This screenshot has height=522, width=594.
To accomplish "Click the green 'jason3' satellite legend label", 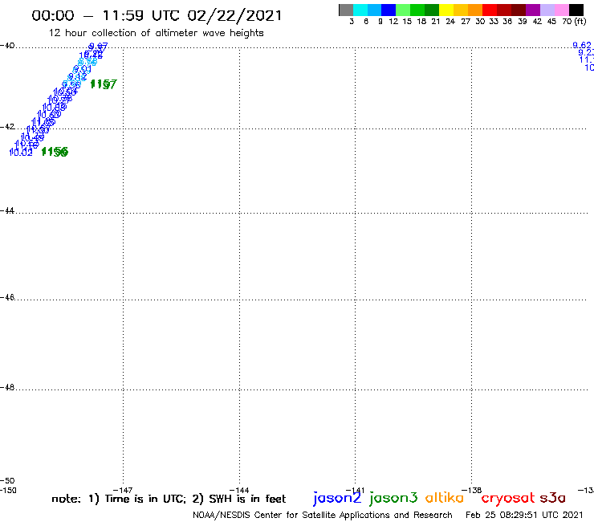I will coord(393,498).
